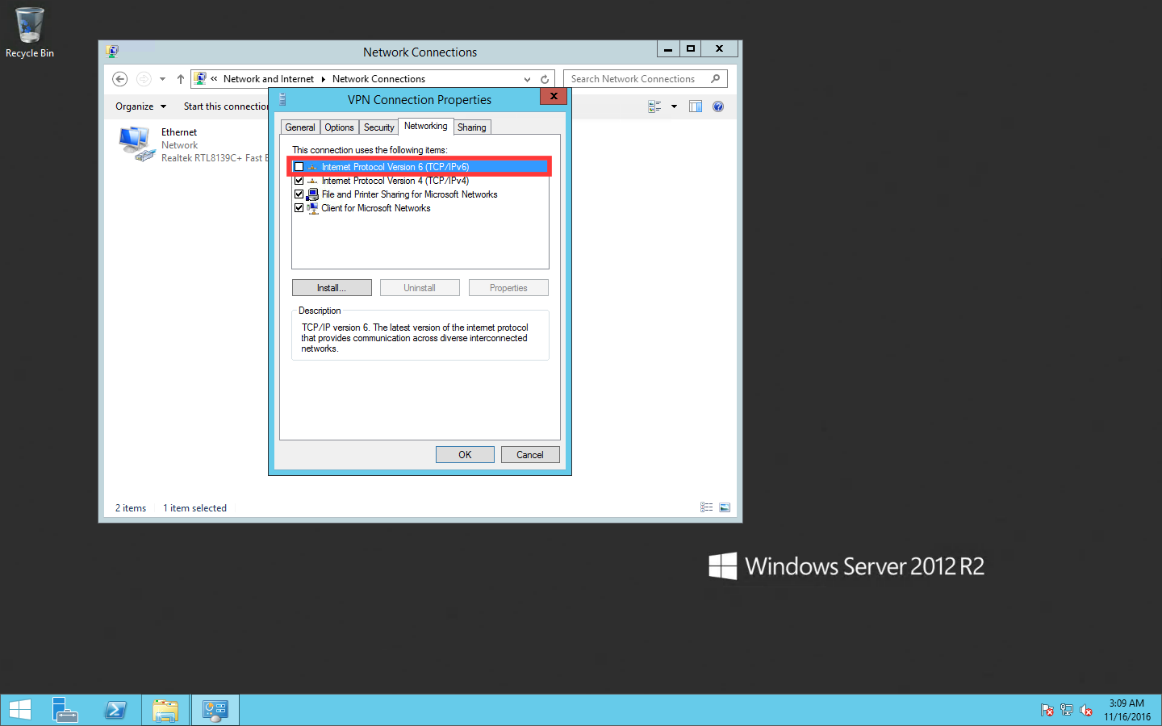The image size is (1162, 726).
Task: Open the Windows Start button
Action: point(19,710)
